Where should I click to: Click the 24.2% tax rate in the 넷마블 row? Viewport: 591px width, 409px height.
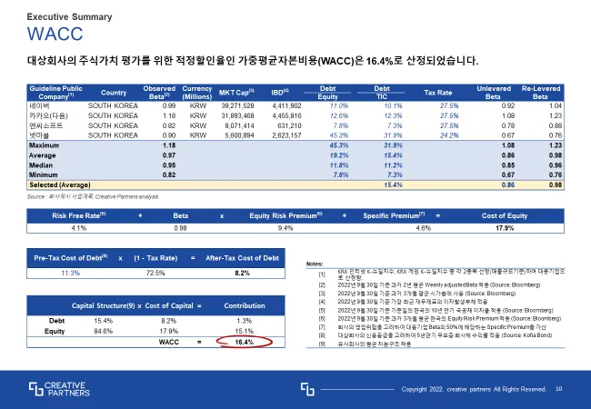pyautogui.click(x=449, y=135)
